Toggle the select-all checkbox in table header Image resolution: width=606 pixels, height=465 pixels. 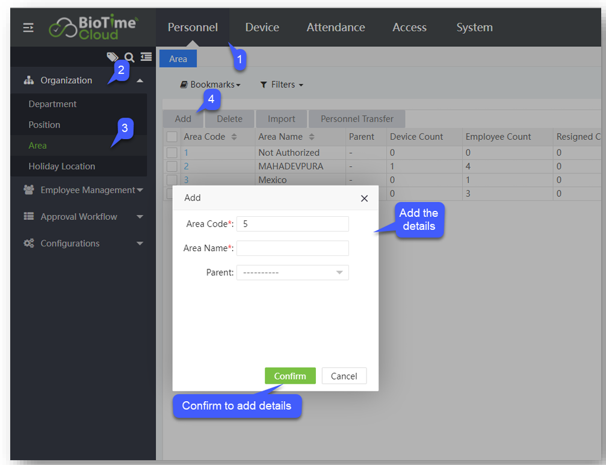click(172, 137)
